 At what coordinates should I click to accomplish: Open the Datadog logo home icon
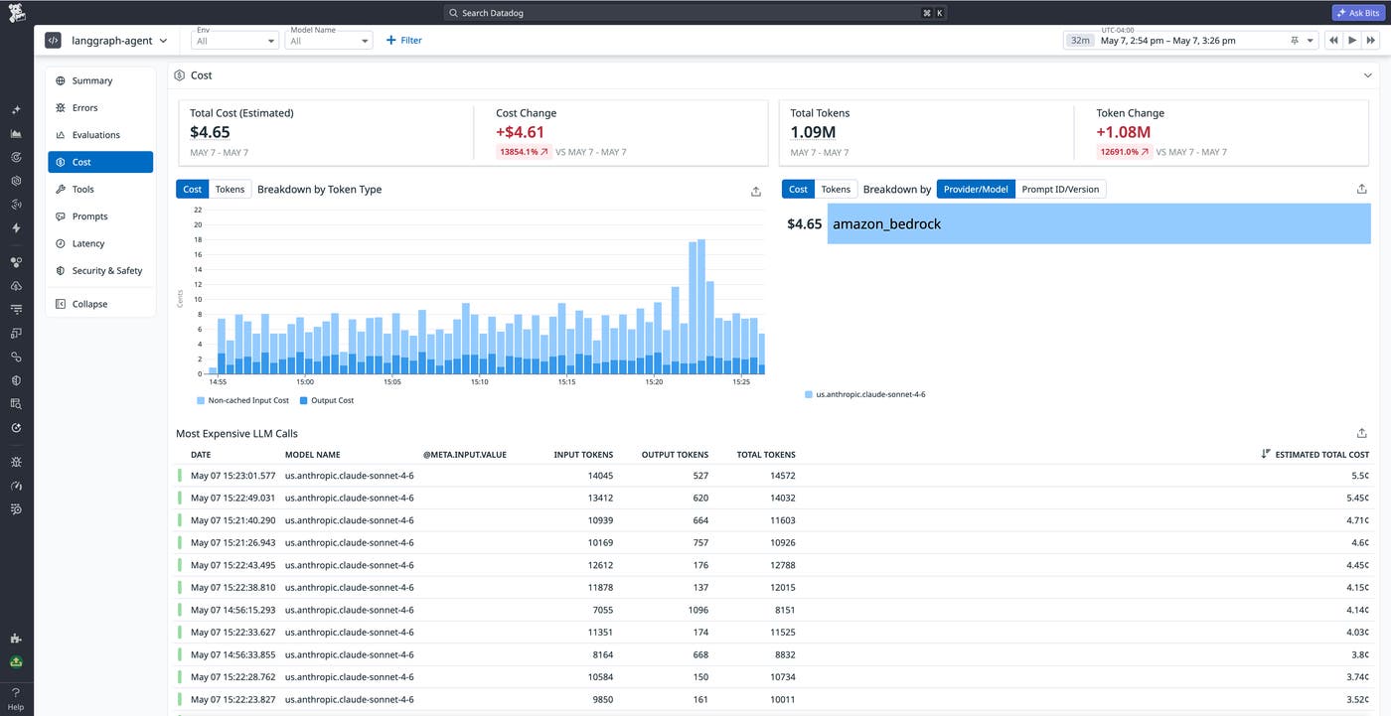(17, 13)
